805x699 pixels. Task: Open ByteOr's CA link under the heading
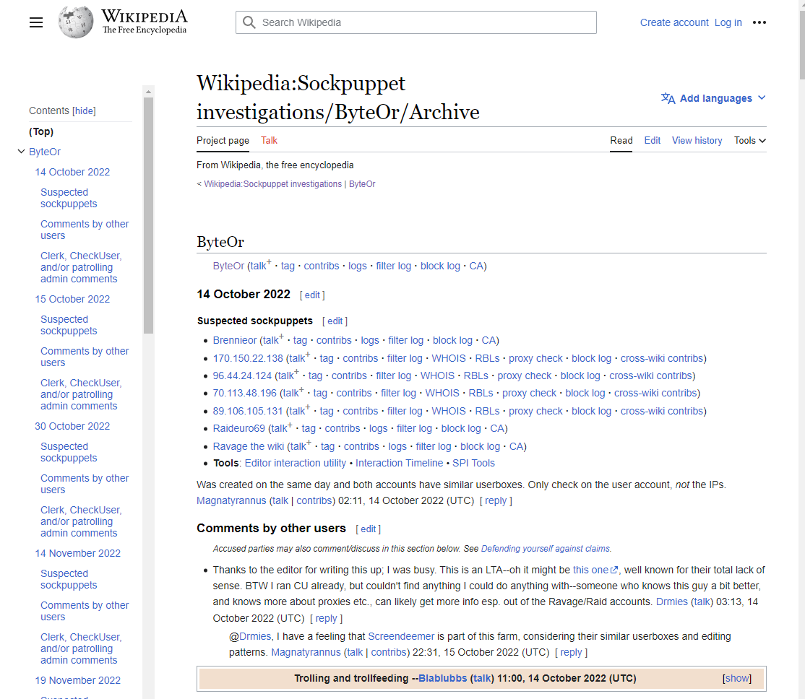pos(476,266)
